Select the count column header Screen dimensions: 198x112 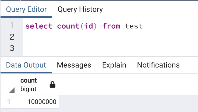29,81
